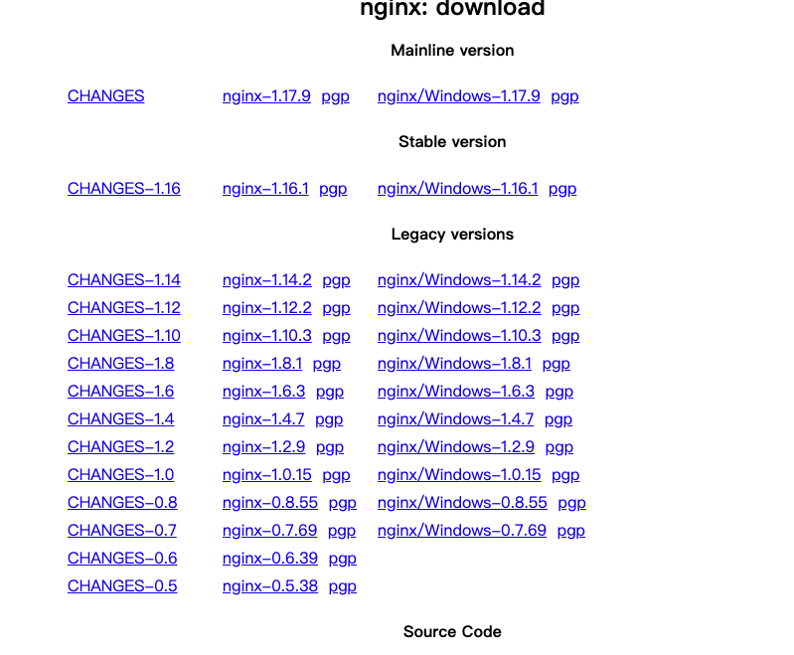Download nginx-1.12.2 source
794x655 pixels.
(267, 307)
